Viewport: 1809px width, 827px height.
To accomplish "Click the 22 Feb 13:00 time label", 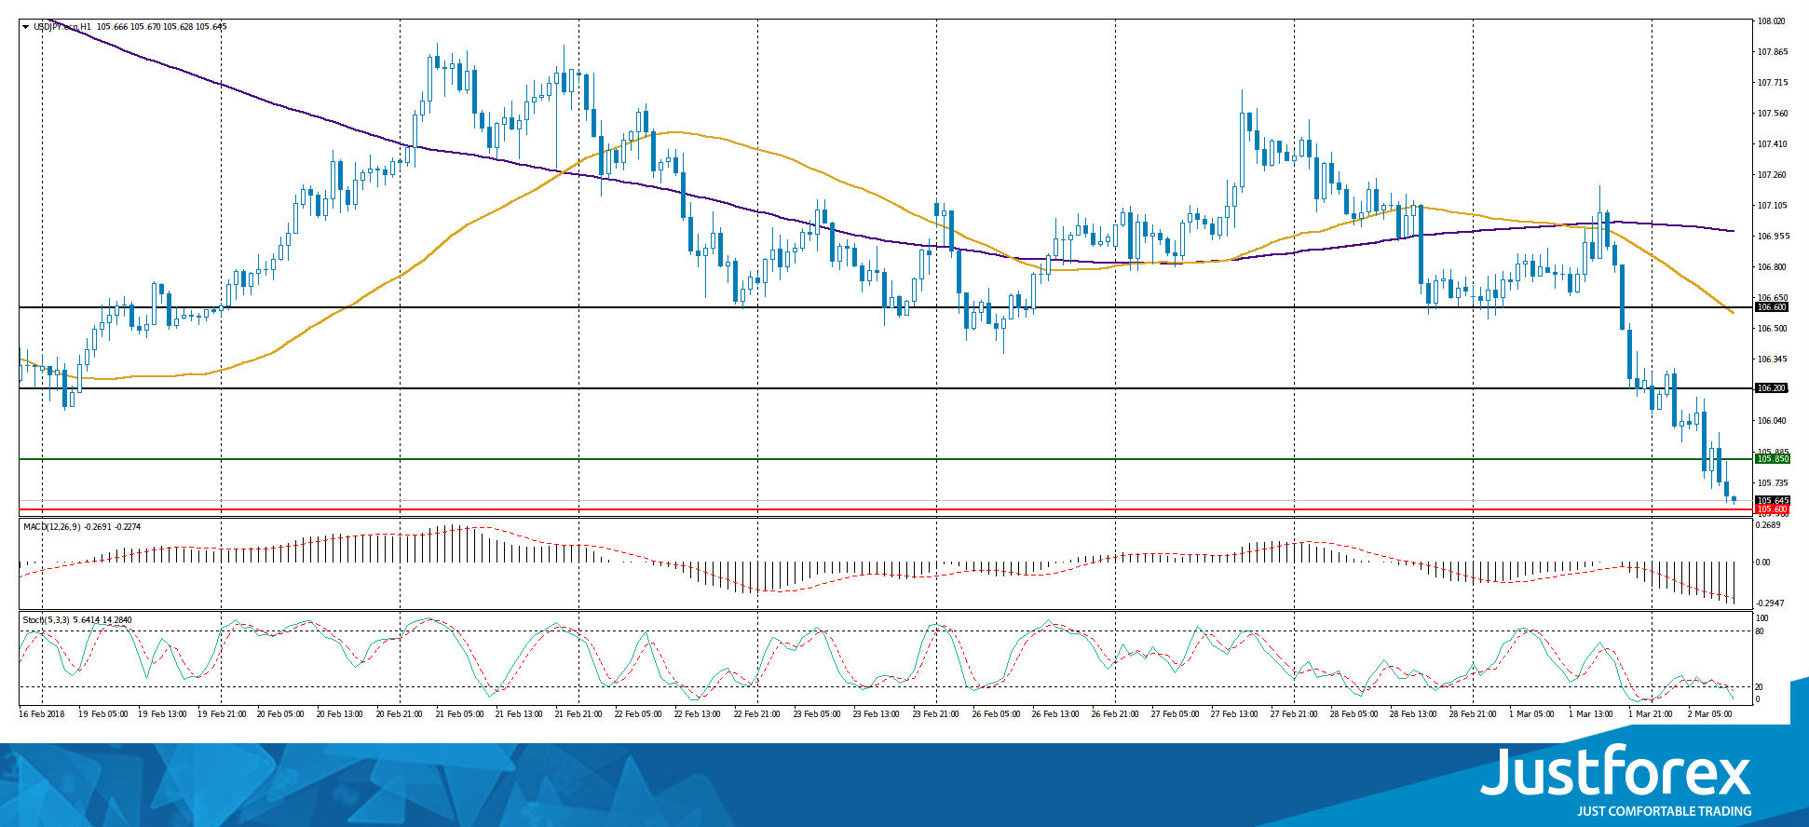I will click(698, 714).
